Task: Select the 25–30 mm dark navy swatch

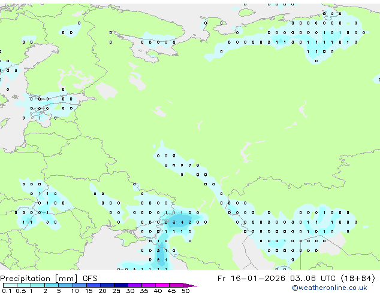Action: (x=121, y=285)
